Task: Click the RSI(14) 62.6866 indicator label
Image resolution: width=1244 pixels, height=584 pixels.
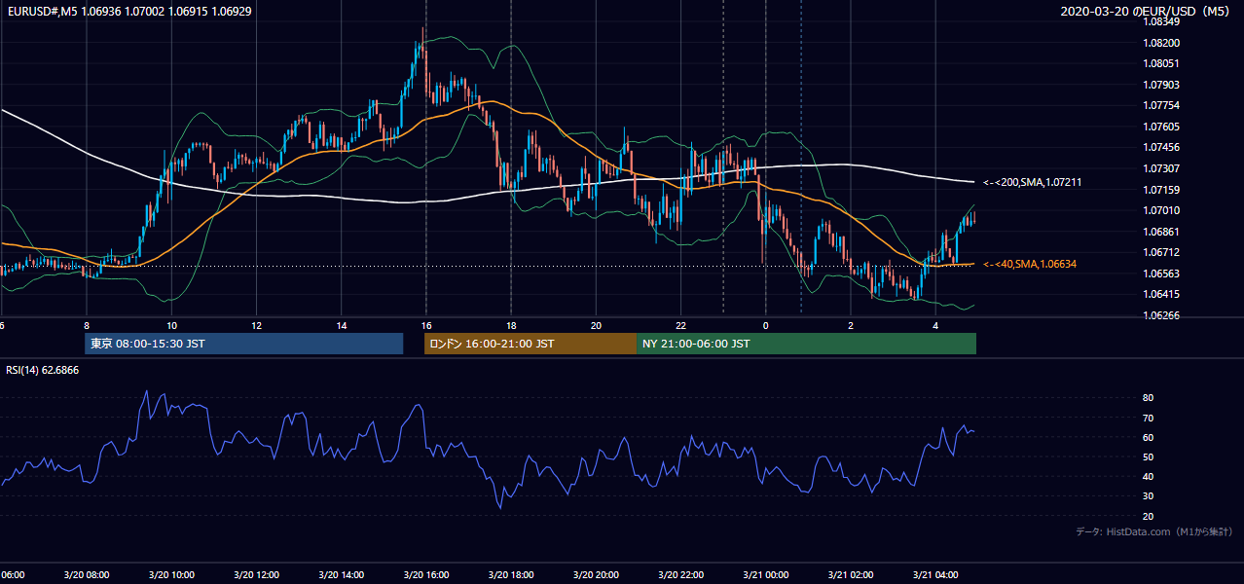Action: point(43,370)
